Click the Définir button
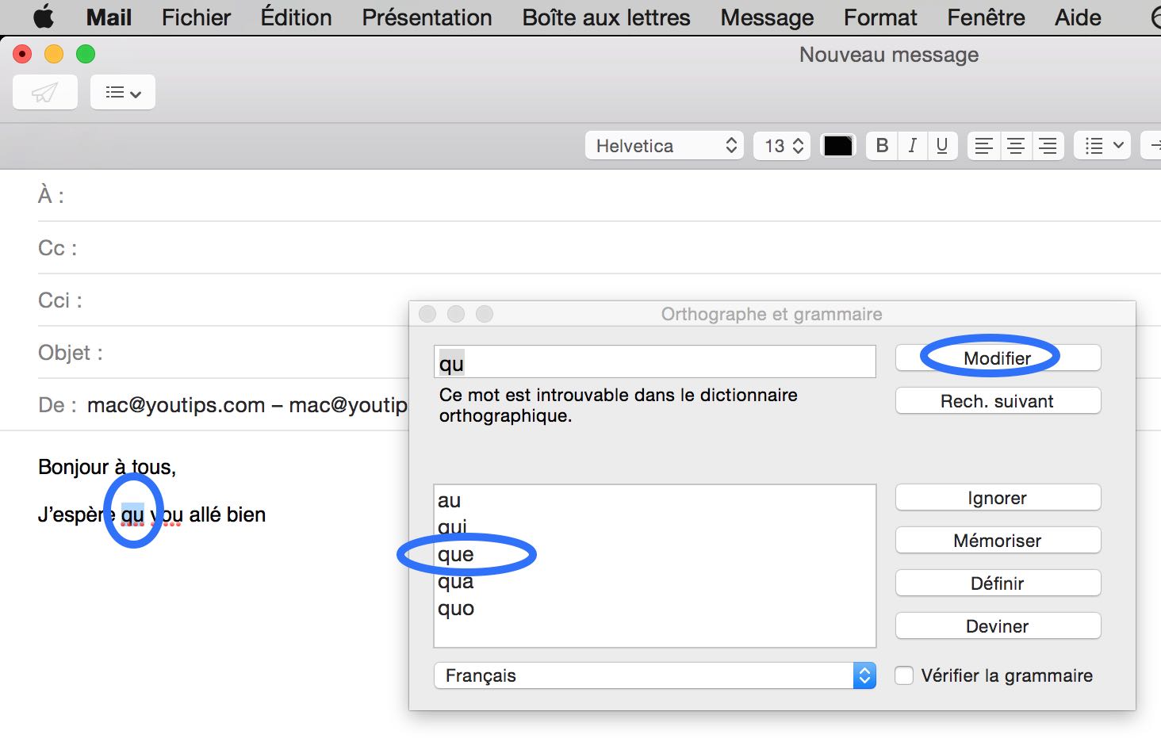This screenshot has width=1161, height=742. (998, 583)
